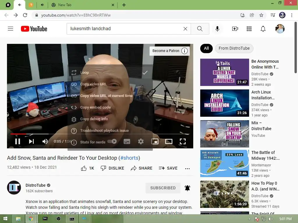Open the SHARE dialog

point(142,168)
